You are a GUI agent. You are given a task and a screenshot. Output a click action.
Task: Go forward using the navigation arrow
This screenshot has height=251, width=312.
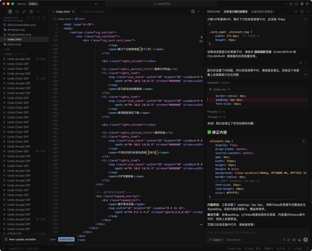(x=102, y=4)
